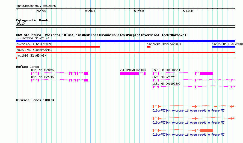Click the DGV Structural Variants track title
243x143 pixels.
101,35
